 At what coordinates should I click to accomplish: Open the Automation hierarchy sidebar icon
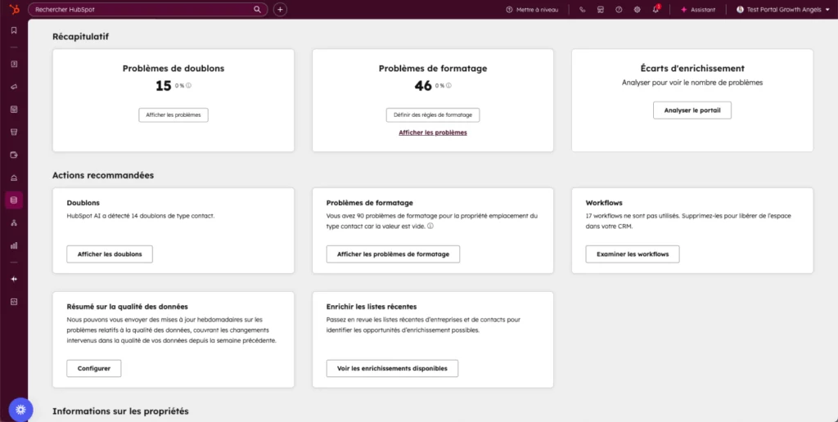pyautogui.click(x=14, y=222)
